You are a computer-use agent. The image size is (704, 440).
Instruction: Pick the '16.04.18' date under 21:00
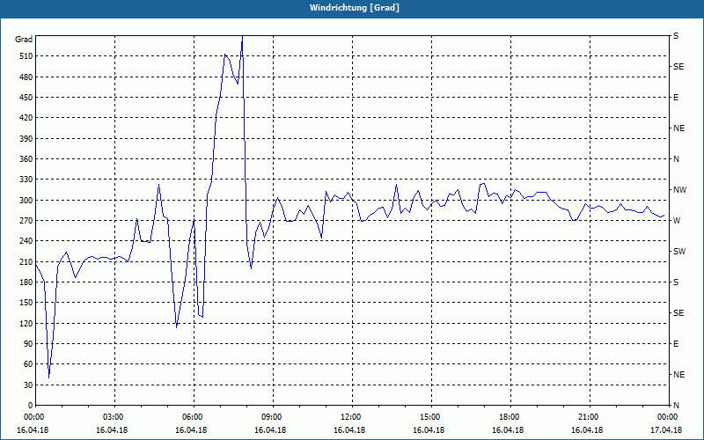tap(587, 430)
